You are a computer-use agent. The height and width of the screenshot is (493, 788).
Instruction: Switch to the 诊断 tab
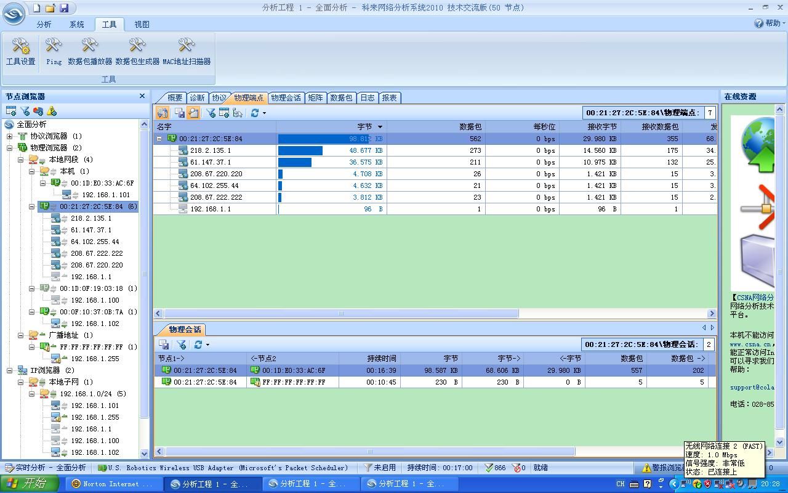(197, 97)
